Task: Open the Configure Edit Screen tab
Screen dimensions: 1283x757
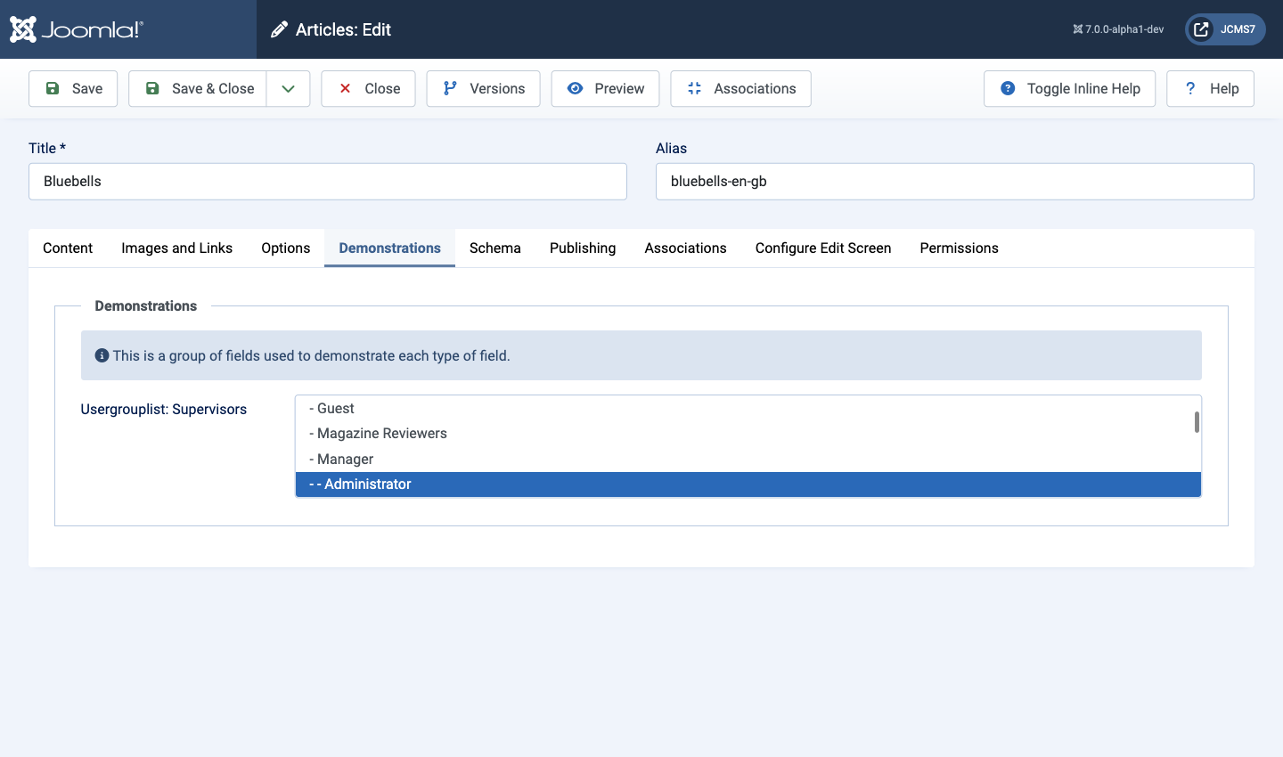Action: coord(823,248)
